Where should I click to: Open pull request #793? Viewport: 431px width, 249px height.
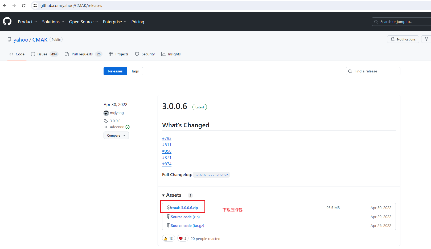pos(167,138)
